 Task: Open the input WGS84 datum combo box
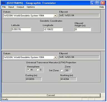pos(30,16)
